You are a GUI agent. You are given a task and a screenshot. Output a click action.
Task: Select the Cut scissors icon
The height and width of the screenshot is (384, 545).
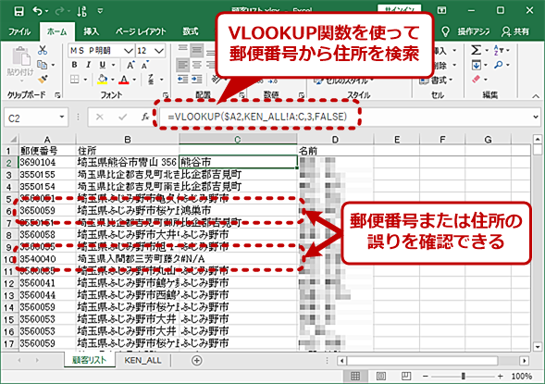click(x=43, y=50)
